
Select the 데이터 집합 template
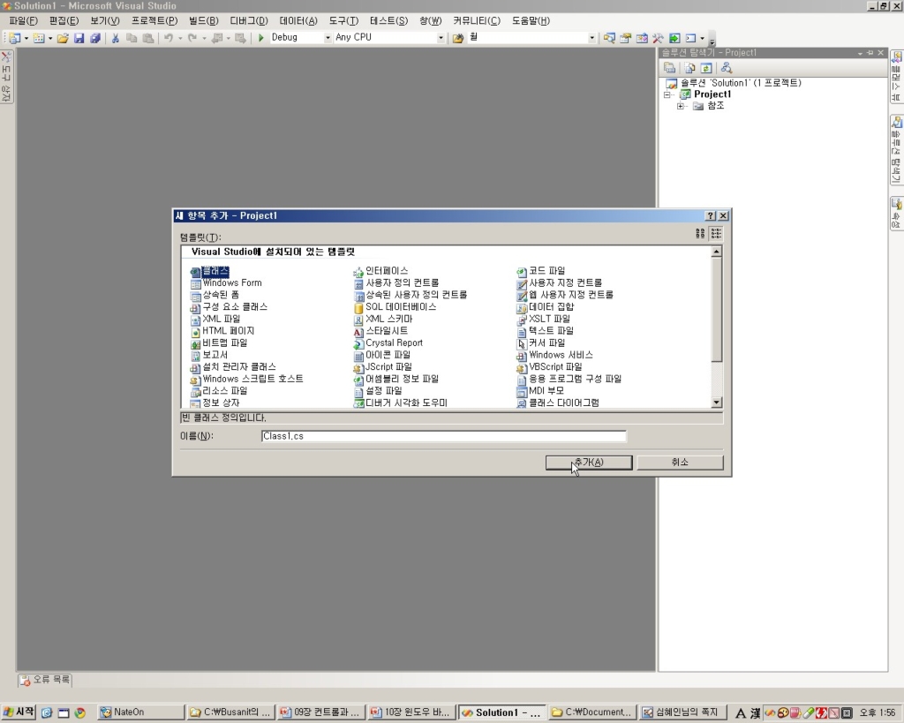click(x=546, y=306)
